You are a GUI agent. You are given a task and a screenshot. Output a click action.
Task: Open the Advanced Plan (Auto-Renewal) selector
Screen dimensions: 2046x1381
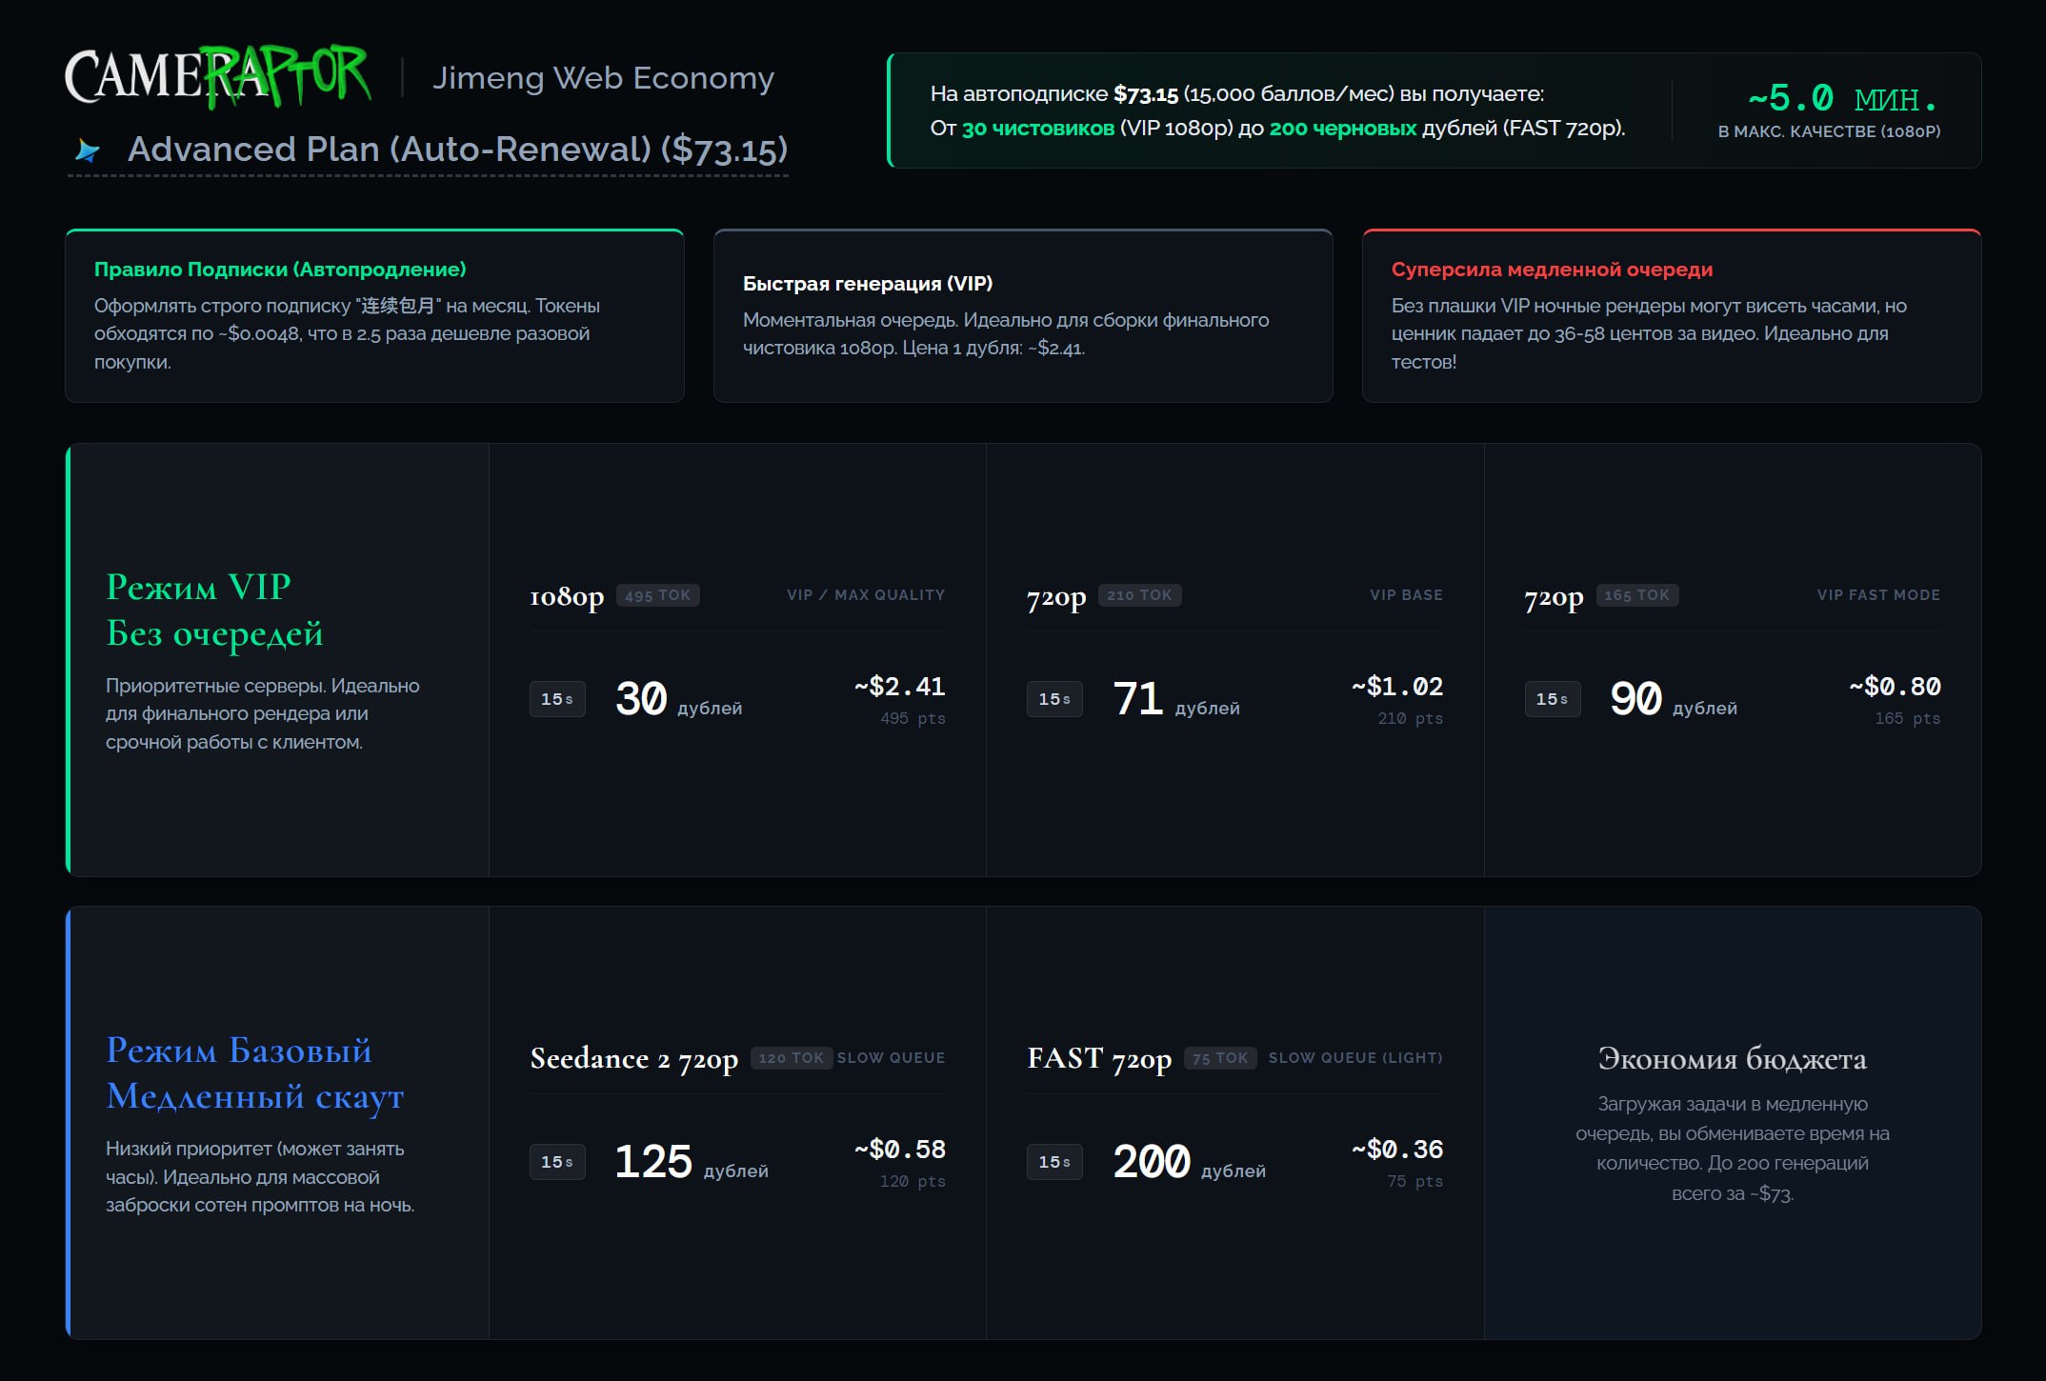coord(428,150)
